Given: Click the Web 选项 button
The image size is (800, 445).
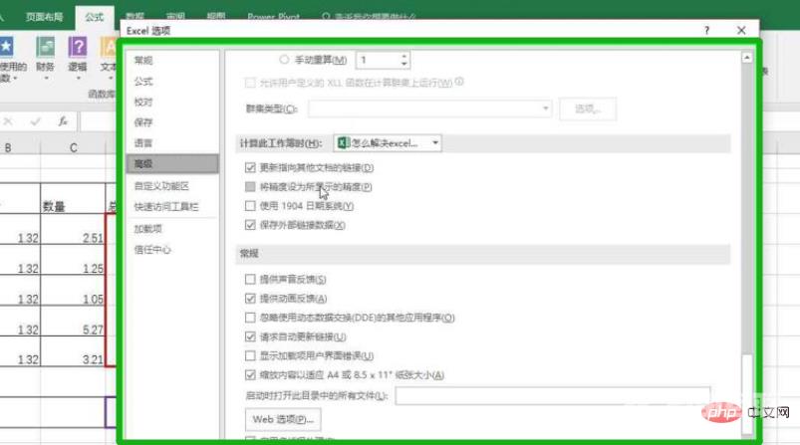Looking at the screenshot, I should coord(284,419).
